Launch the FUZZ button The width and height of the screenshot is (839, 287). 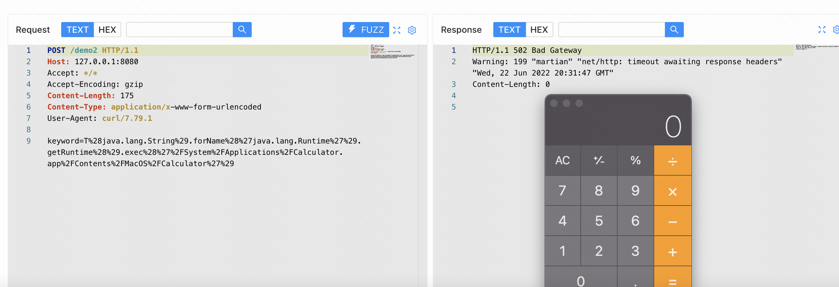(x=366, y=30)
